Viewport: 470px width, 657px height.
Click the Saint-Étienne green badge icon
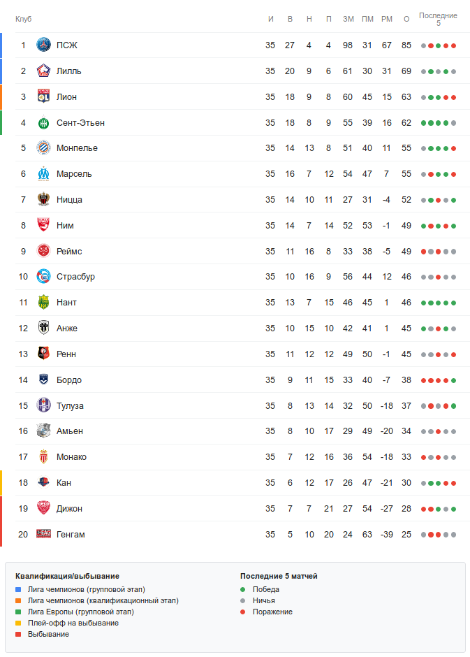(x=44, y=123)
